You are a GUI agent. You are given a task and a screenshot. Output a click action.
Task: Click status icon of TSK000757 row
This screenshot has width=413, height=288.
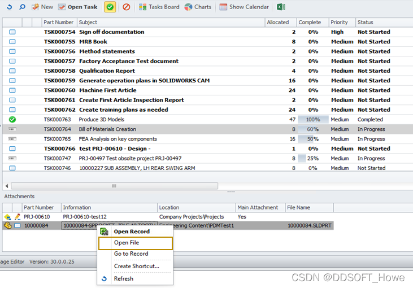(x=12, y=61)
